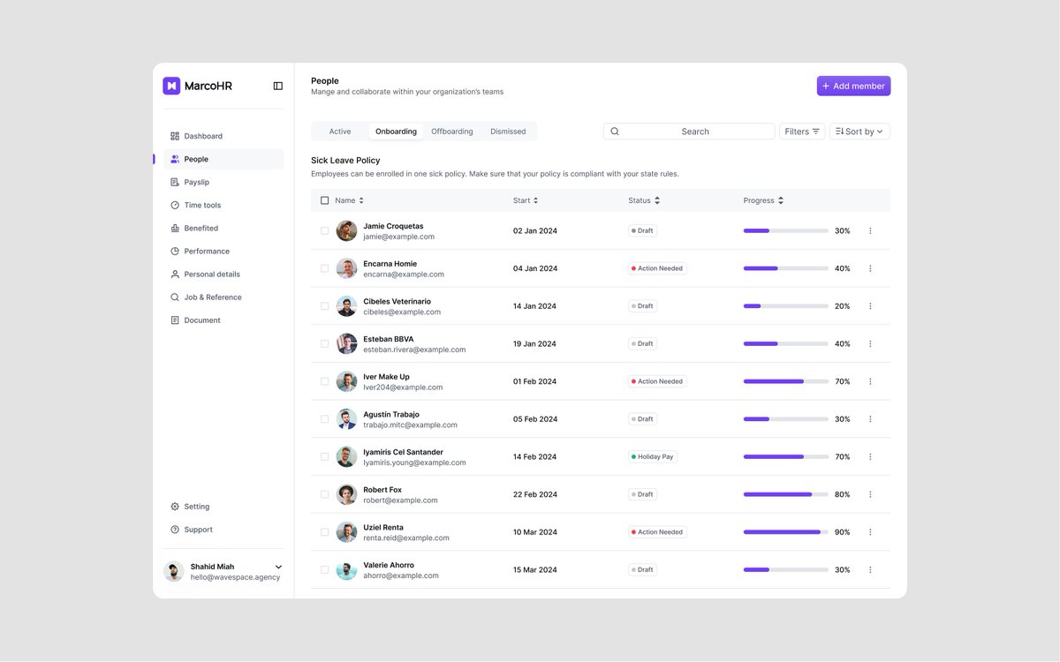Switch to the Dismissed tab
The image size is (1060, 662).
[x=508, y=132]
